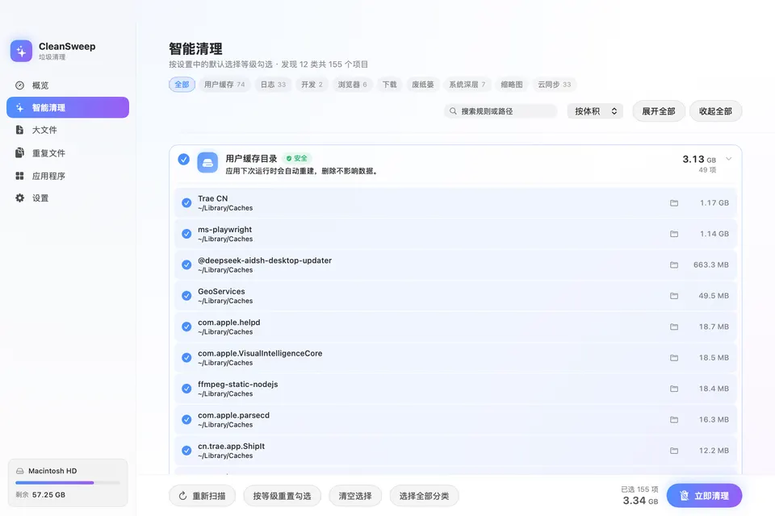The width and height of the screenshot is (775, 516).
Task: Uncheck the 用户缓存目录 category checkbox
Action: click(183, 159)
